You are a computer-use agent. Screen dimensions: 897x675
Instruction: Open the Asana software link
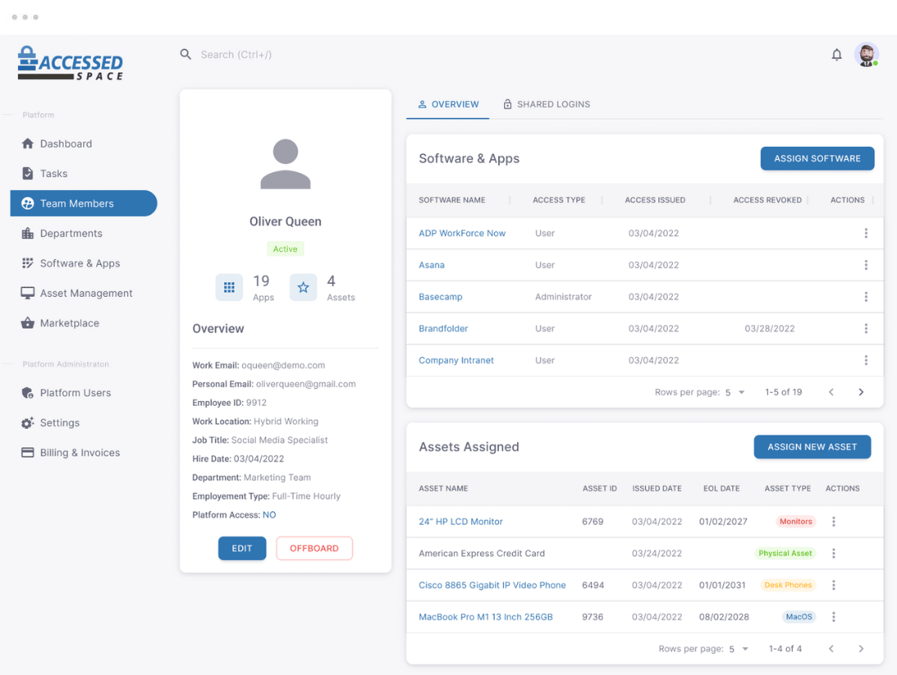coord(431,265)
